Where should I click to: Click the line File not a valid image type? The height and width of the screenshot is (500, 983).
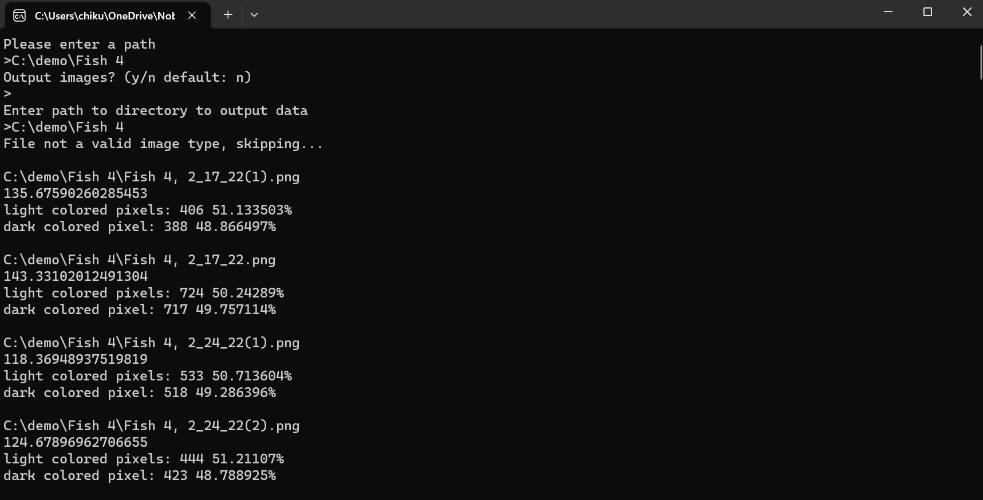pos(163,144)
